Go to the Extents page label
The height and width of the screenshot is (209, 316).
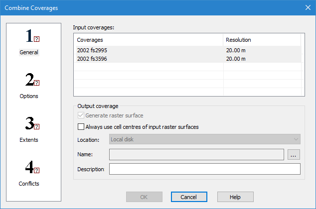pyautogui.click(x=29, y=140)
